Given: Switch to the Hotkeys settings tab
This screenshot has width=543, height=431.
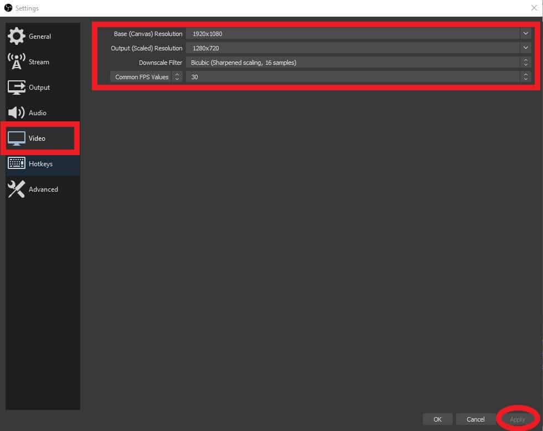Looking at the screenshot, I should pyautogui.click(x=40, y=164).
